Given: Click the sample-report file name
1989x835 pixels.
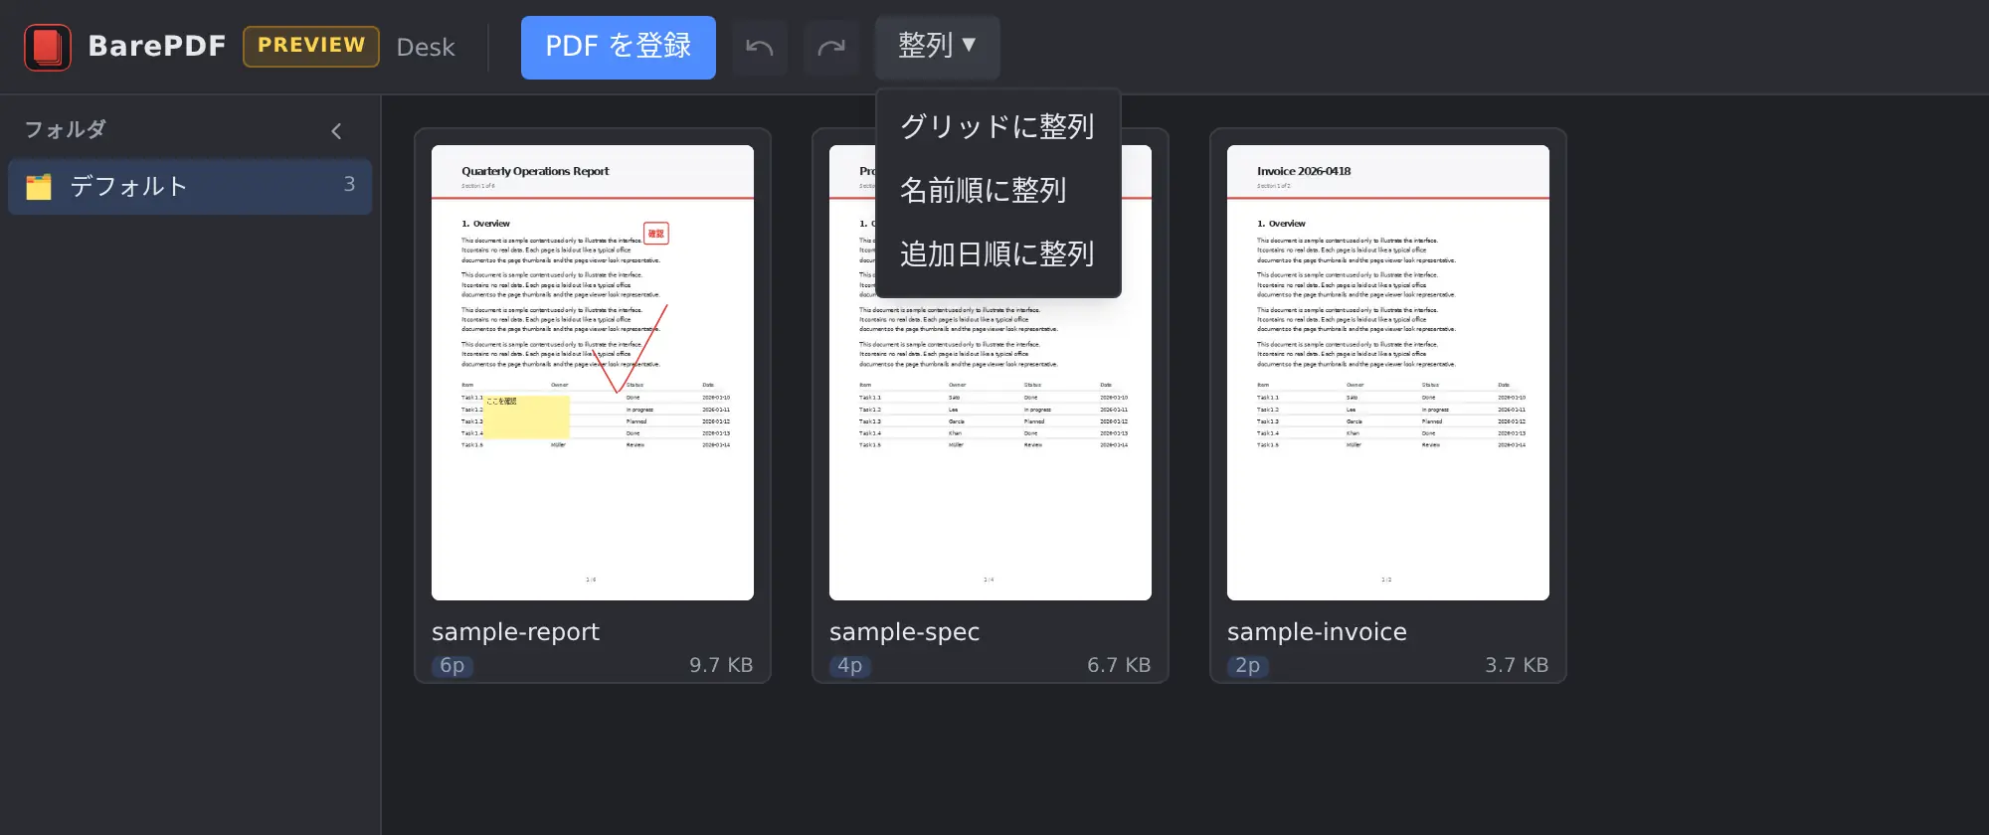Looking at the screenshot, I should point(515,632).
